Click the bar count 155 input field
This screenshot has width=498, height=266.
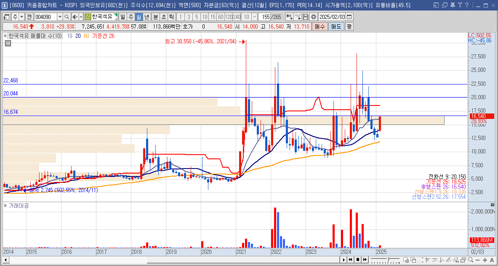coord(264,17)
